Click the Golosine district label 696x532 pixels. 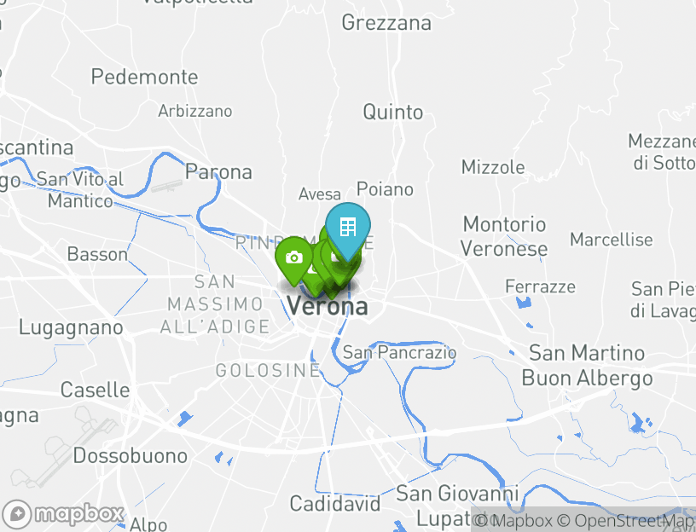tap(268, 371)
